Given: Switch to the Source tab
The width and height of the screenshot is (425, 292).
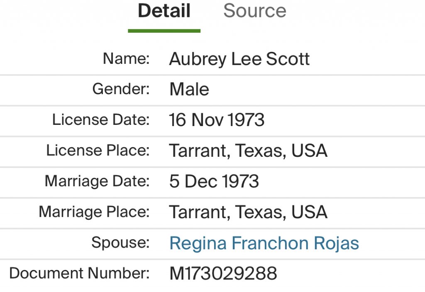Looking at the screenshot, I should pos(254,11).
